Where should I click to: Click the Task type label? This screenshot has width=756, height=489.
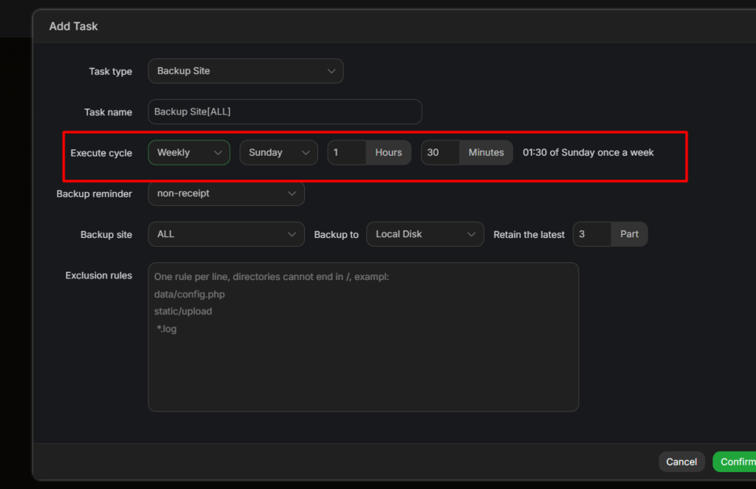pyautogui.click(x=111, y=72)
